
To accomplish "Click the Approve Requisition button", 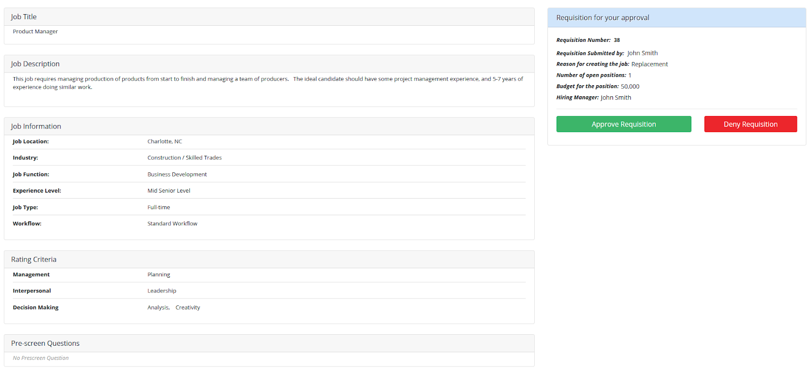I will (623, 124).
